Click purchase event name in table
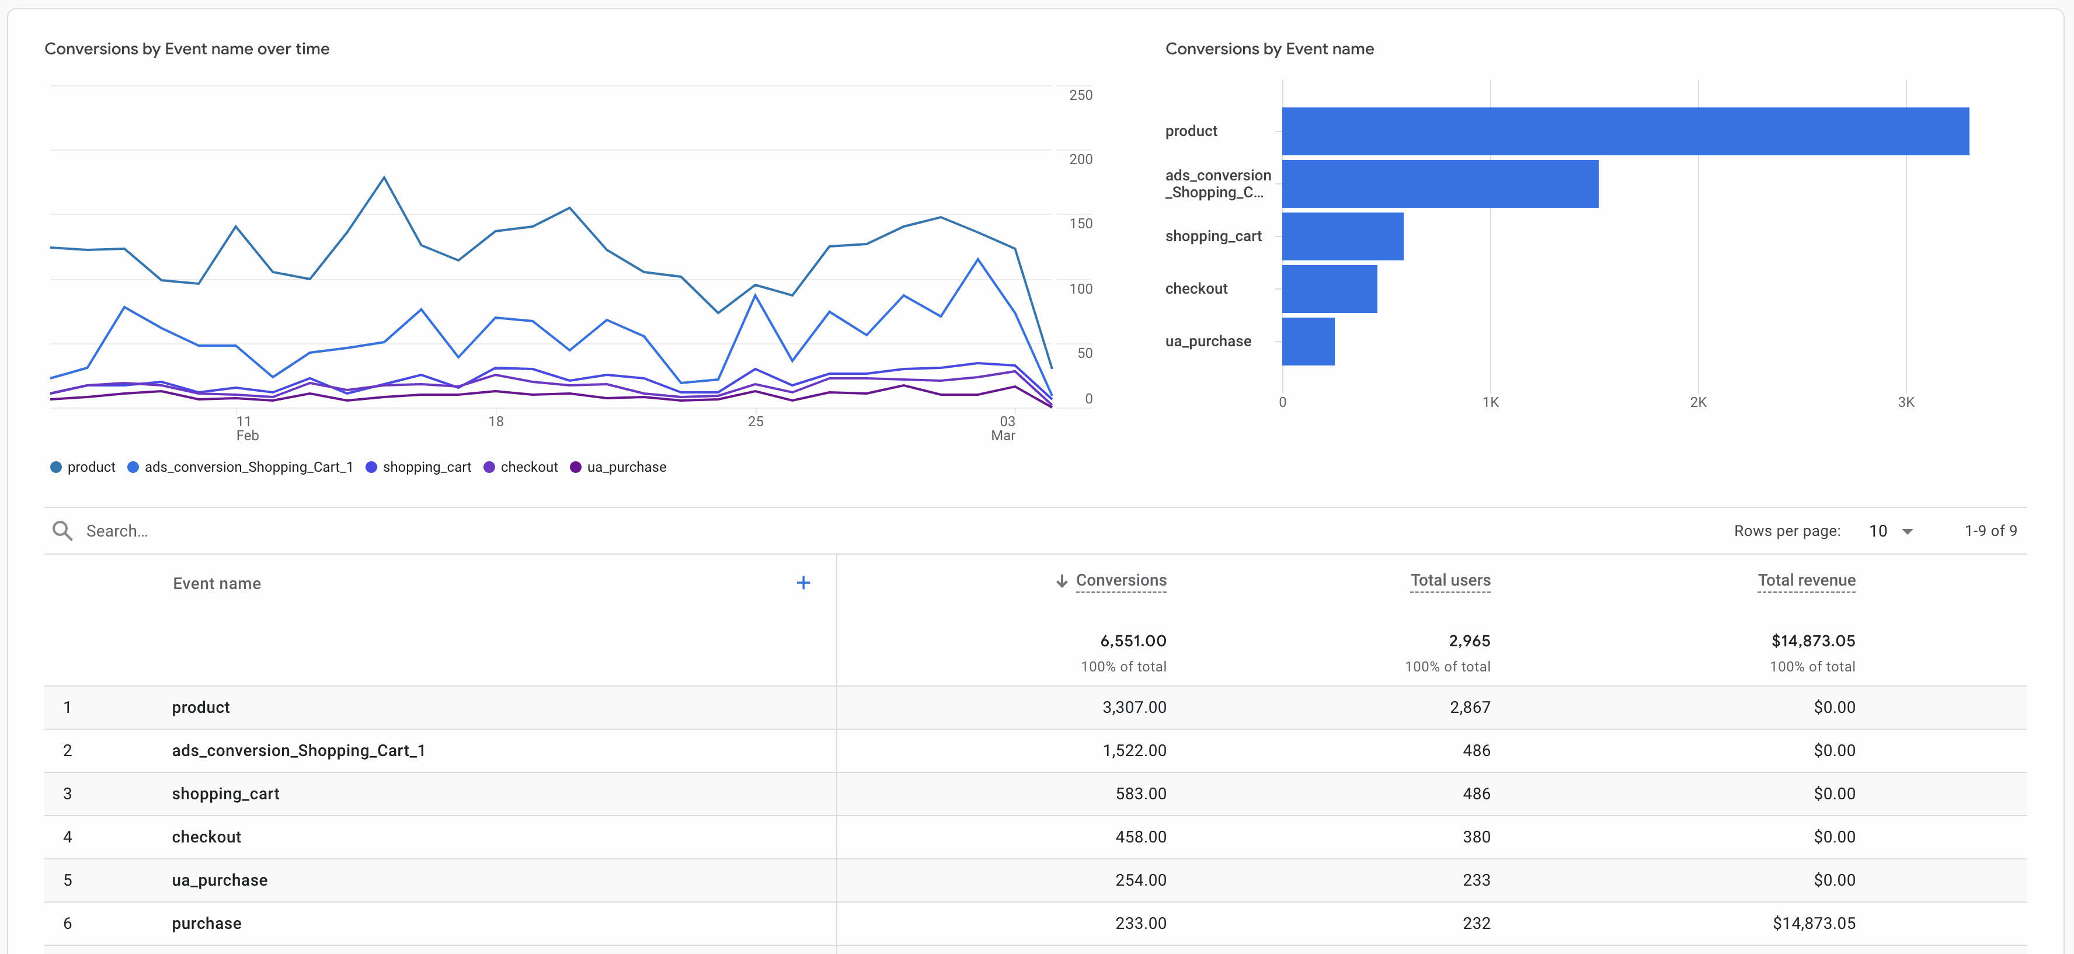This screenshot has width=2074, height=954. 206,924
